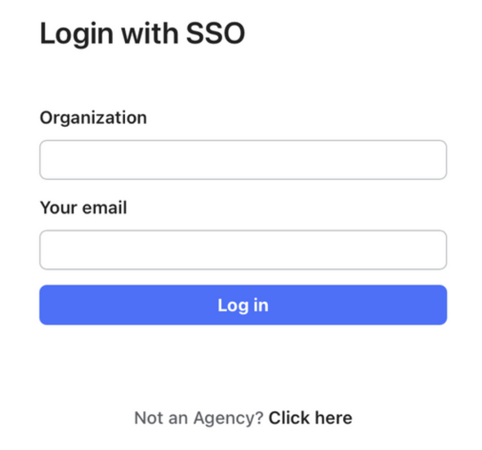Select the field under Your email label
Image resolution: width=482 pixels, height=450 pixels.
(x=243, y=250)
